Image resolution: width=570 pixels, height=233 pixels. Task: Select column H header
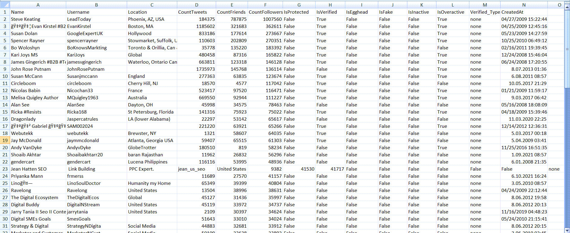(x=330, y=5)
